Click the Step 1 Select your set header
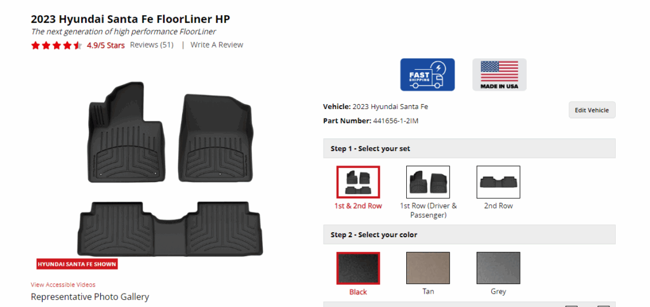This screenshot has height=307, width=650. click(469, 148)
